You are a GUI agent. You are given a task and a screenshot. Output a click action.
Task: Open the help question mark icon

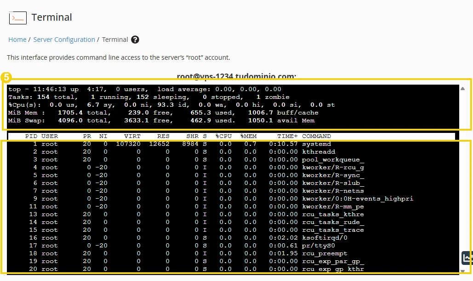[x=135, y=40]
